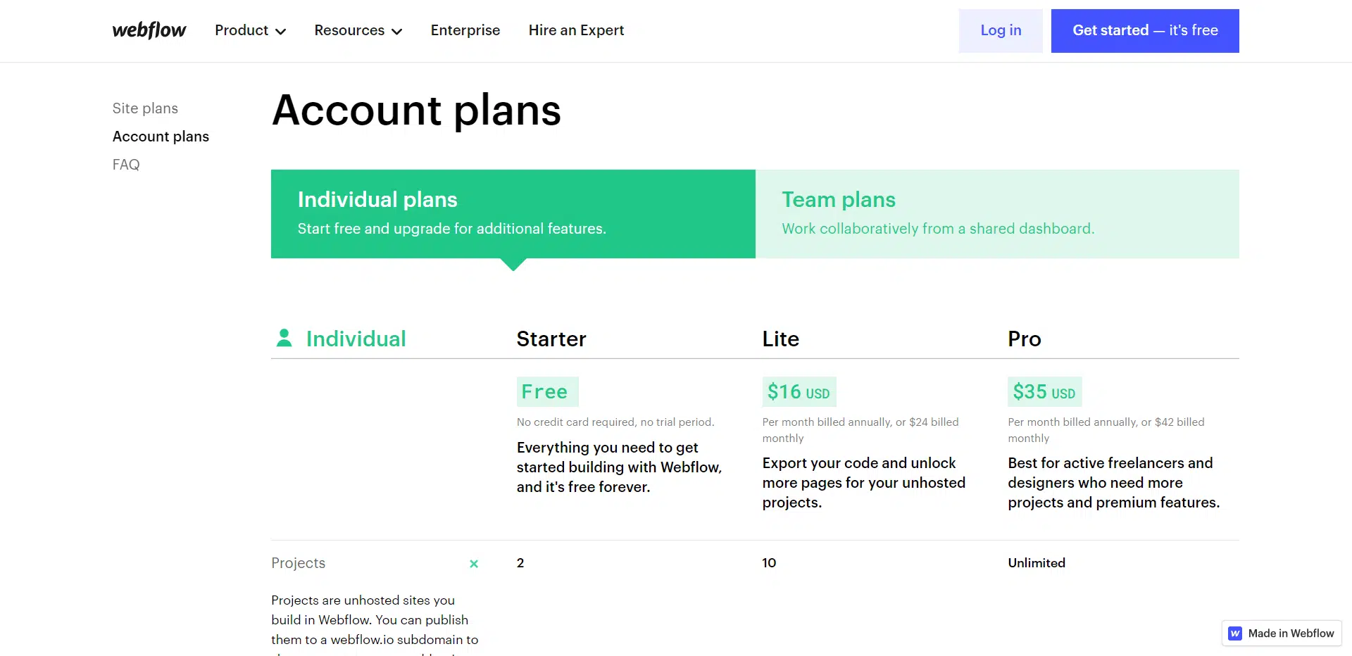Click the $16 USD Lite price badge
This screenshot has height=656, width=1352.
[799, 392]
